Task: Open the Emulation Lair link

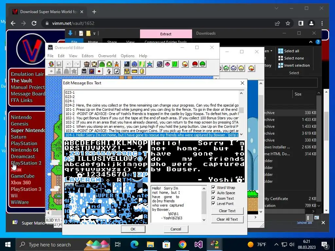Action: [x=27, y=74]
